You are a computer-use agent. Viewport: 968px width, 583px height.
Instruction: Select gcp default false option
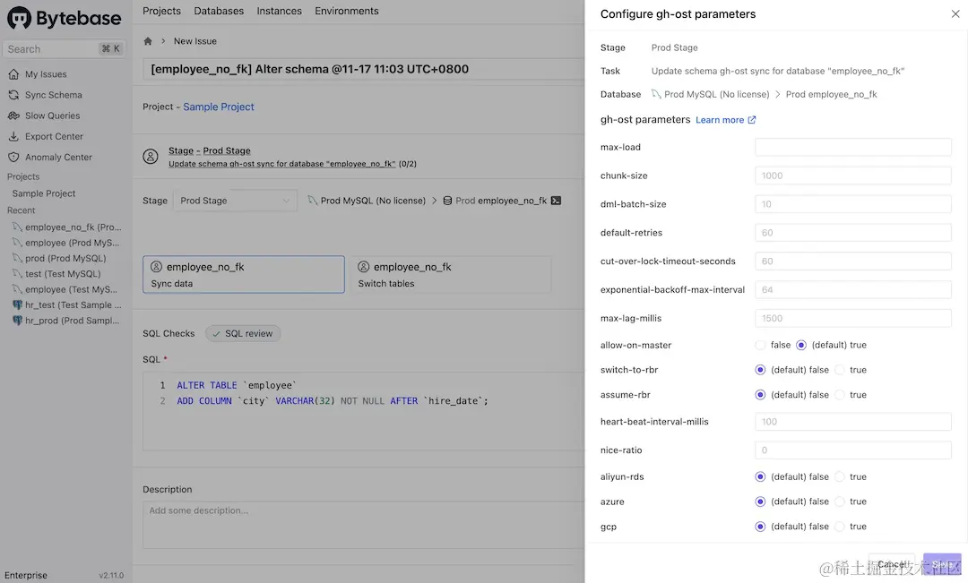tap(760, 527)
